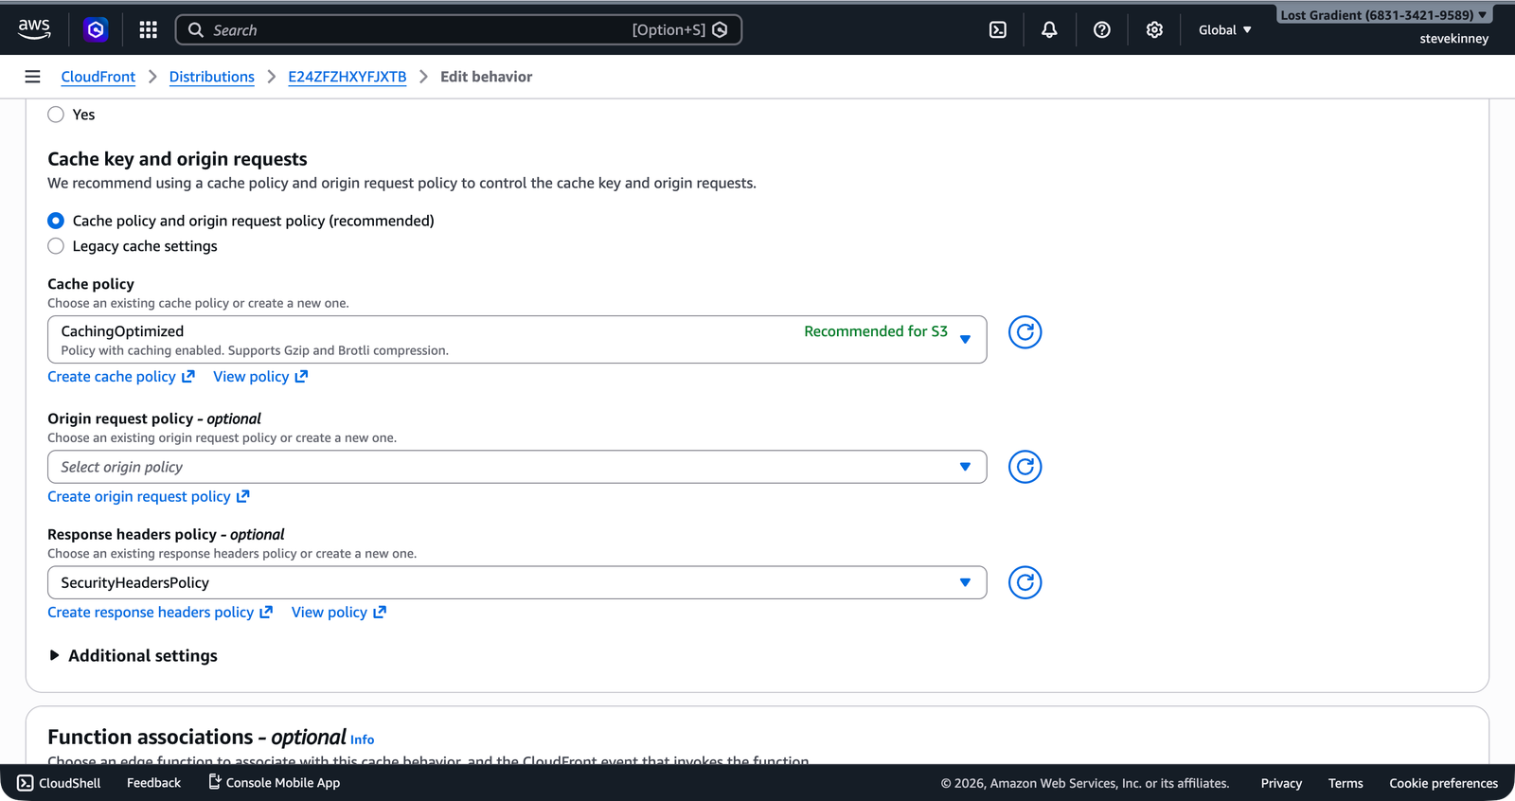Refresh the response headers policy list
Image resolution: width=1515 pixels, height=801 pixels.
[x=1025, y=582]
